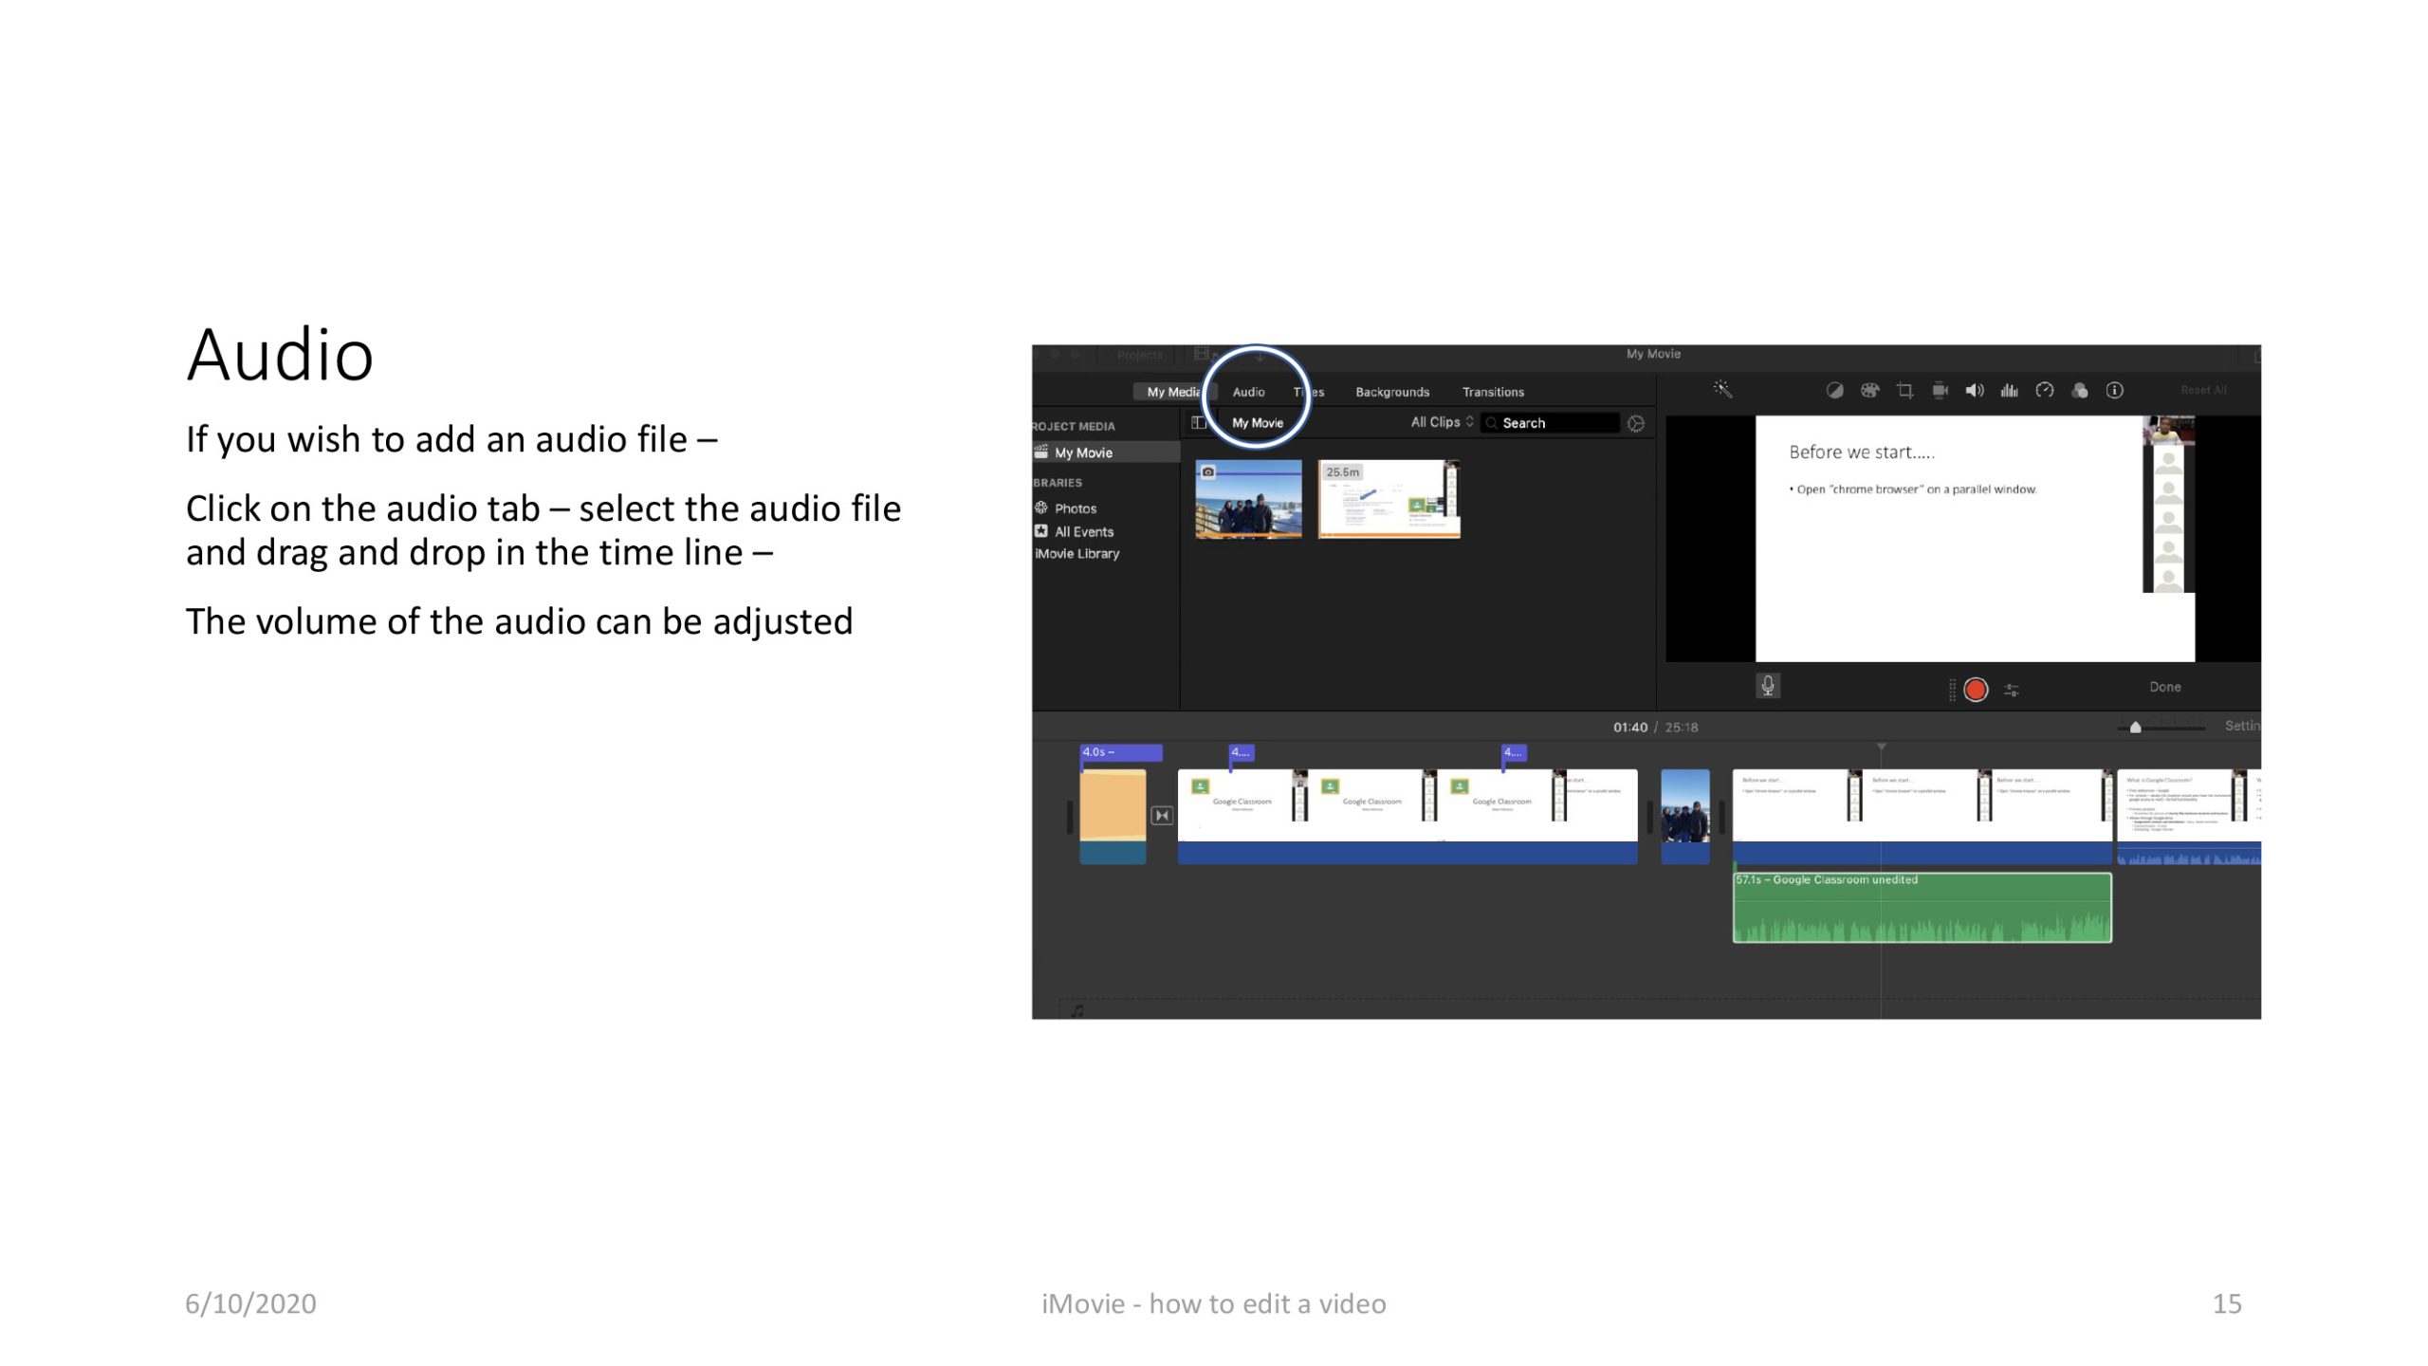Image resolution: width=2428 pixels, height=1366 pixels.
Task: Show the clip information icon
Action: (2114, 391)
